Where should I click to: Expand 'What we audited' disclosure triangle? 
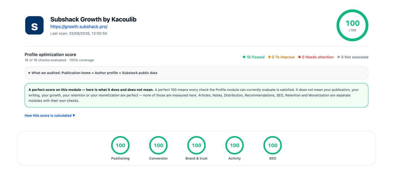click(29, 73)
